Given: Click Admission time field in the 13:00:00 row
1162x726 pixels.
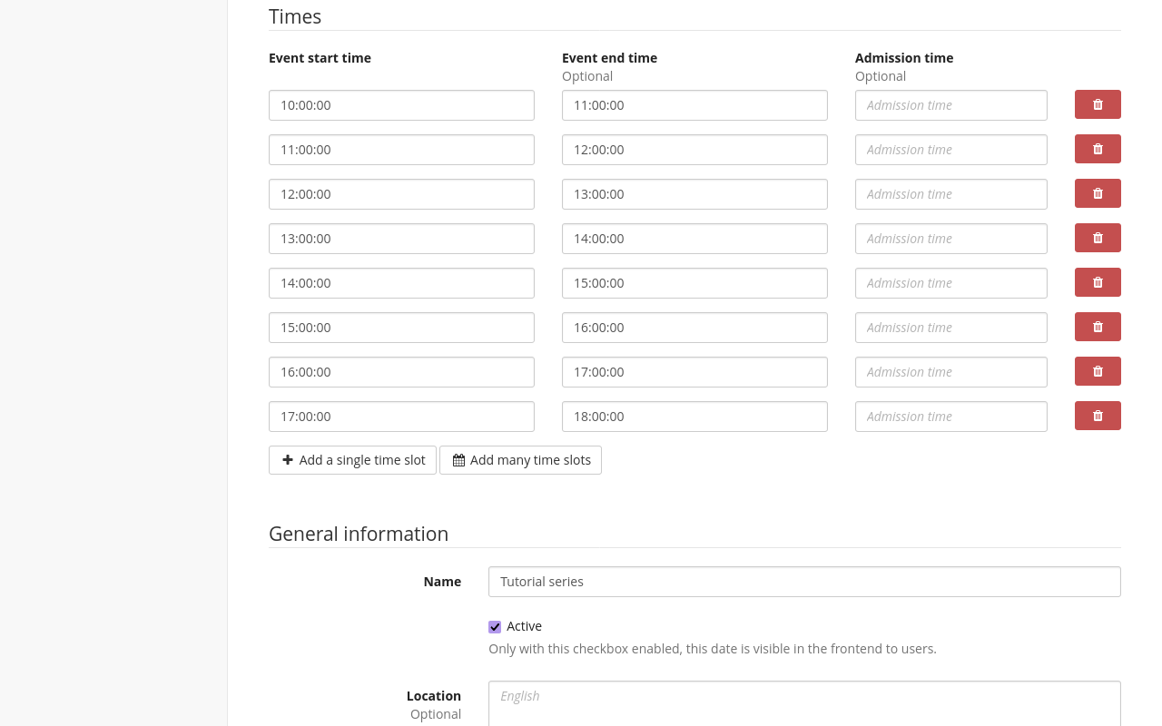Looking at the screenshot, I should click(950, 239).
